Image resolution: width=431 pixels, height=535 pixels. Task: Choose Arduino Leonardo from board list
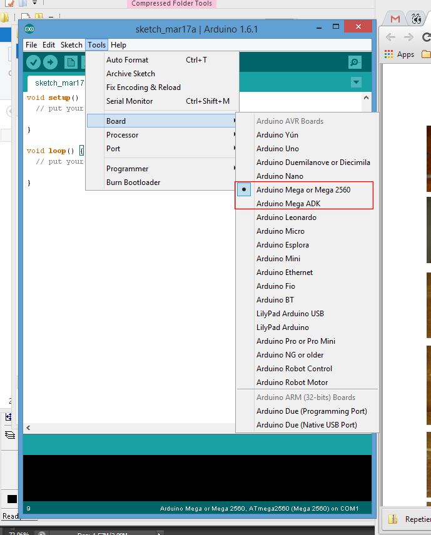[286, 217]
